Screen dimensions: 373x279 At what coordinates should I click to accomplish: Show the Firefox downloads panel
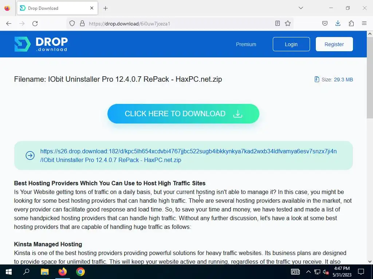pyautogui.click(x=338, y=24)
